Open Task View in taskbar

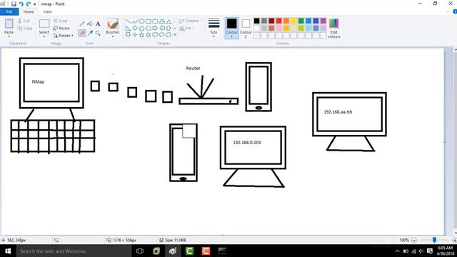[140, 251]
